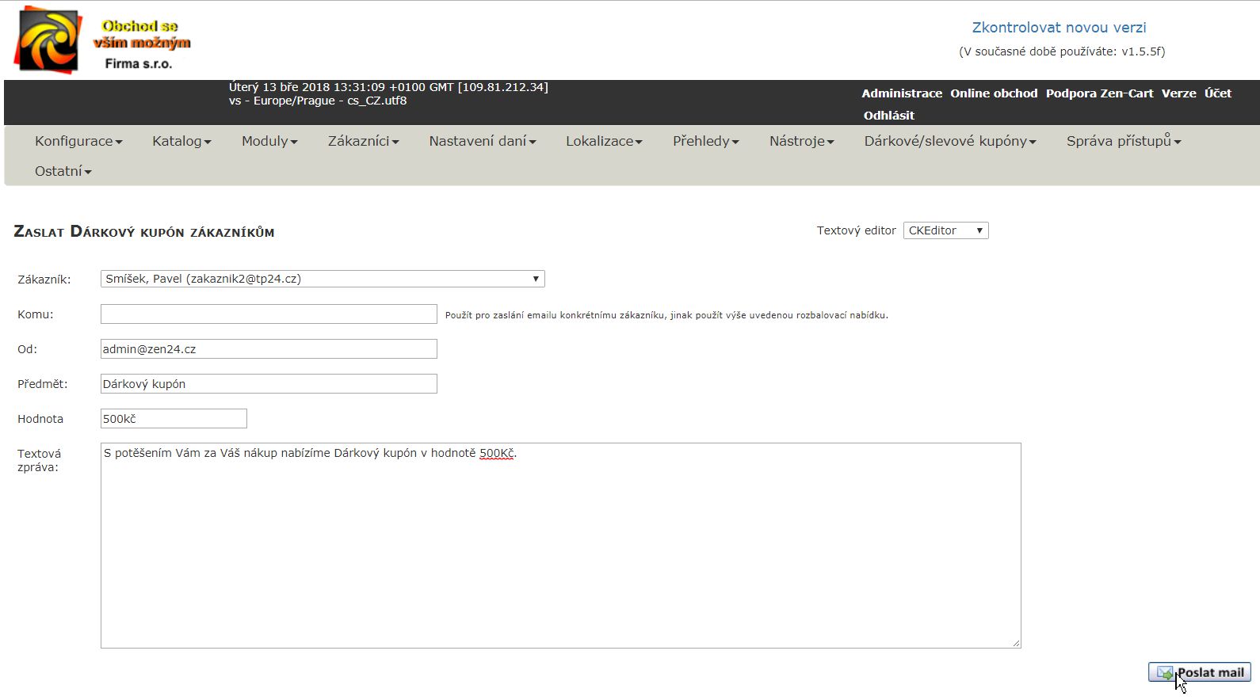Click the Předmět field with Dárkový kupón
Screen dimensions: 1260x700
pos(269,384)
